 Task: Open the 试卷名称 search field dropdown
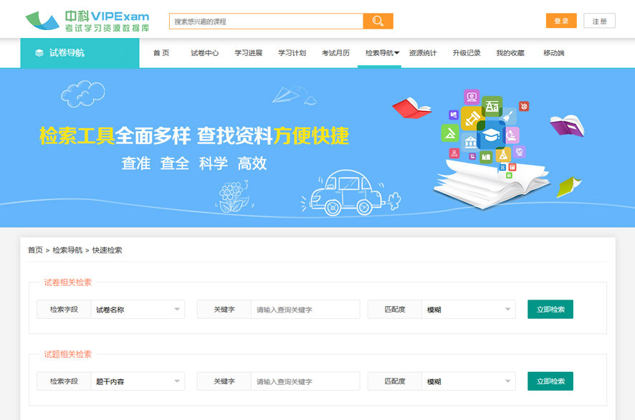pos(138,310)
